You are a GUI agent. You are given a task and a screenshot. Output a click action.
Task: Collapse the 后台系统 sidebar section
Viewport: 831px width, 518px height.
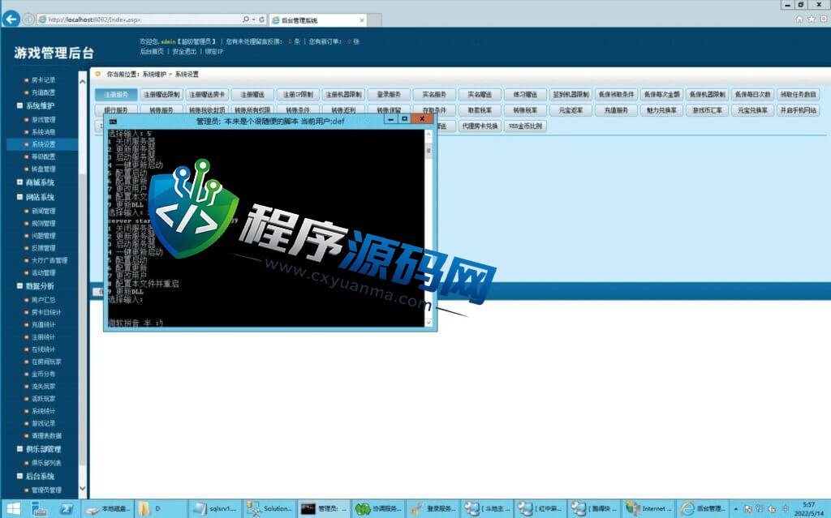[19, 476]
